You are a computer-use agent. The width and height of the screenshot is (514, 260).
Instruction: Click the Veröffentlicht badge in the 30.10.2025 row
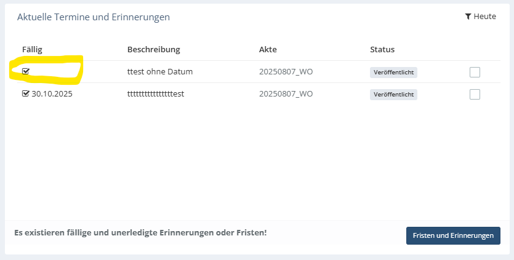[394, 94]
